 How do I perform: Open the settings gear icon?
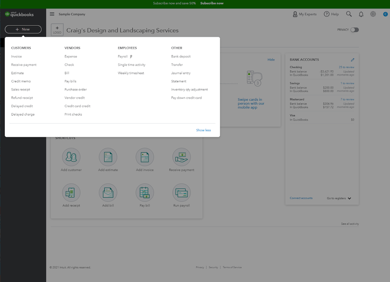(373, 14)
